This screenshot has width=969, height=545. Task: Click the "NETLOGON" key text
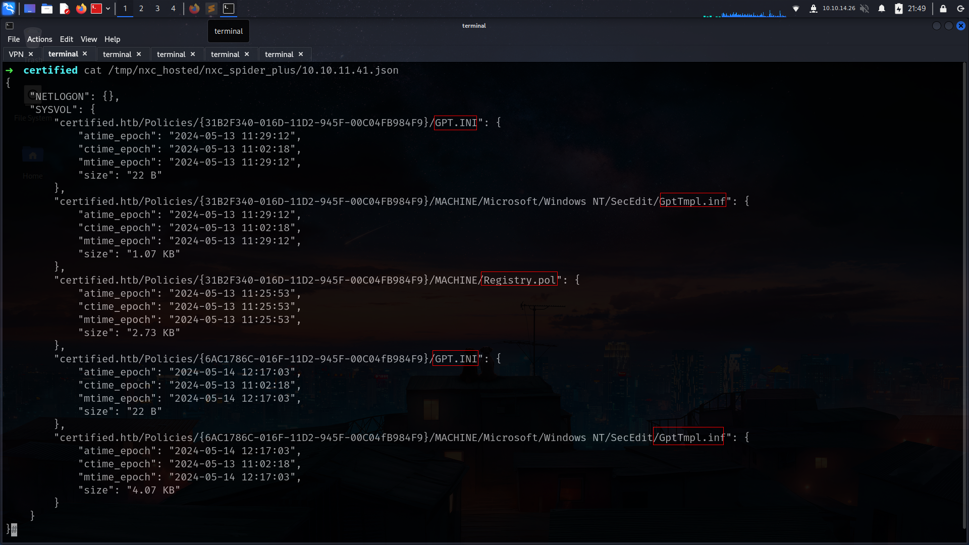point(59,96)
